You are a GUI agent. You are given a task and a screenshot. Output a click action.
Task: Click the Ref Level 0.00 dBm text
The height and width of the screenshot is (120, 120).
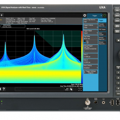[x=33, y=29]
